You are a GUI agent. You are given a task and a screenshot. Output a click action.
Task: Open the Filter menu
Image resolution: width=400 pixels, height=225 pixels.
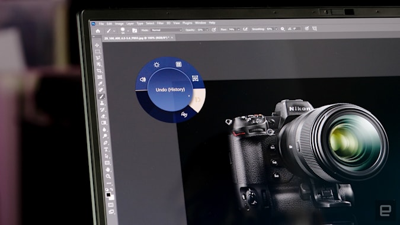[x=160, y=23]
